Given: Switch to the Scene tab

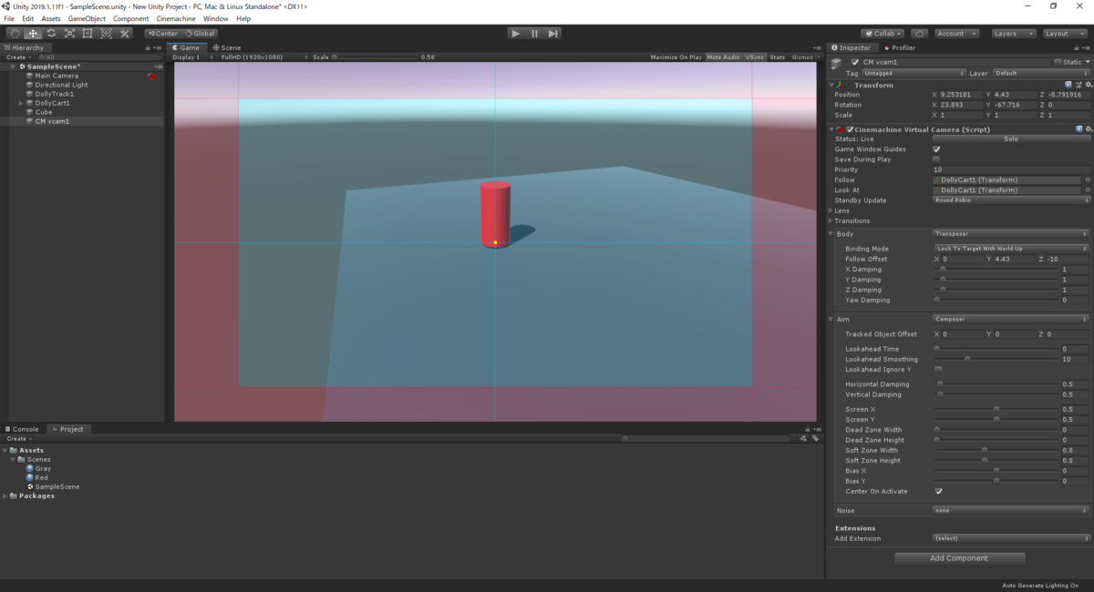Looking at the screenshot, I should [x=227, y=47].
